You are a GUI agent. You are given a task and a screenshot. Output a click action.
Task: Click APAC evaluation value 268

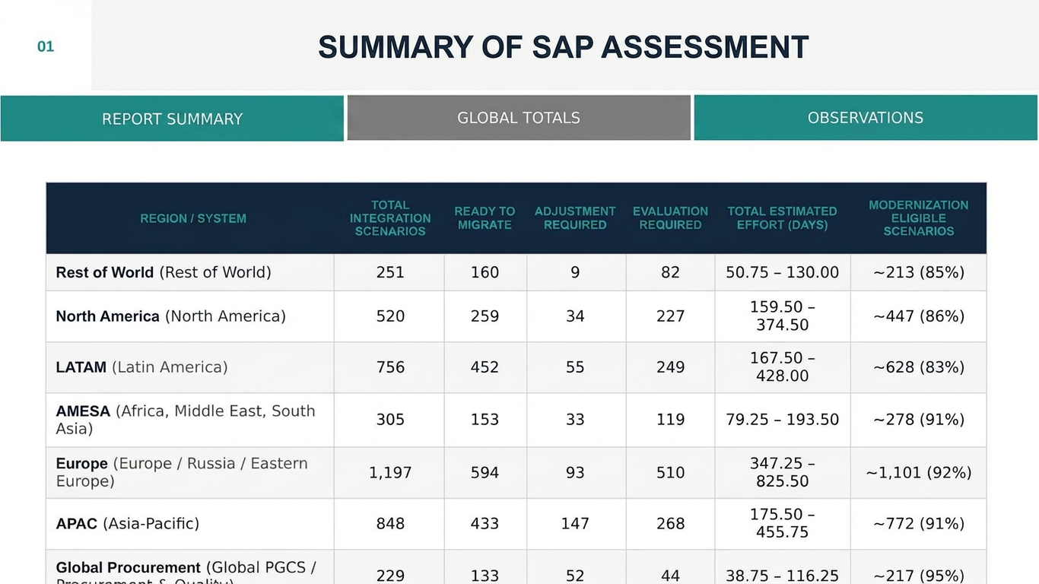pyautogui.click(x=670, y=524)
